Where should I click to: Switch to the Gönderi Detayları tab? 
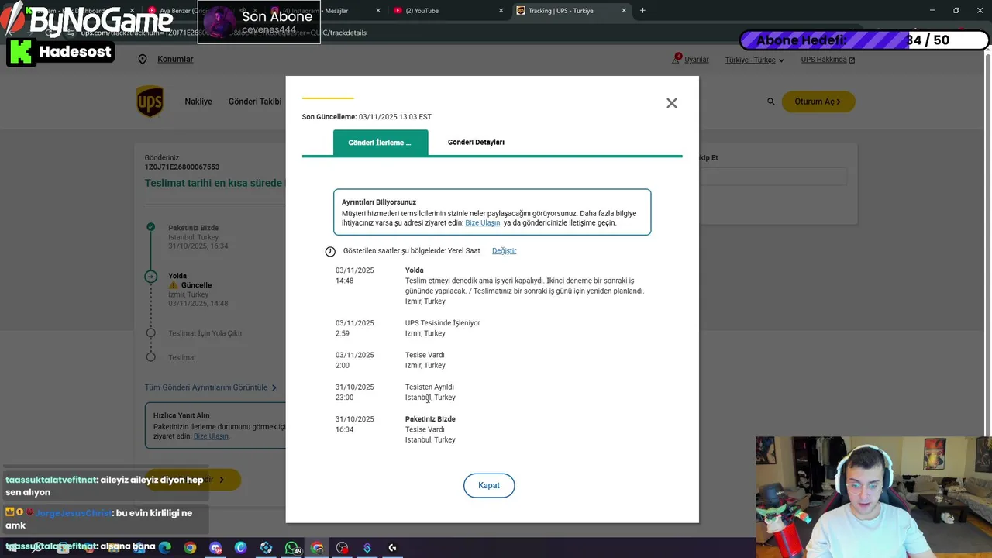coord(476,143)
